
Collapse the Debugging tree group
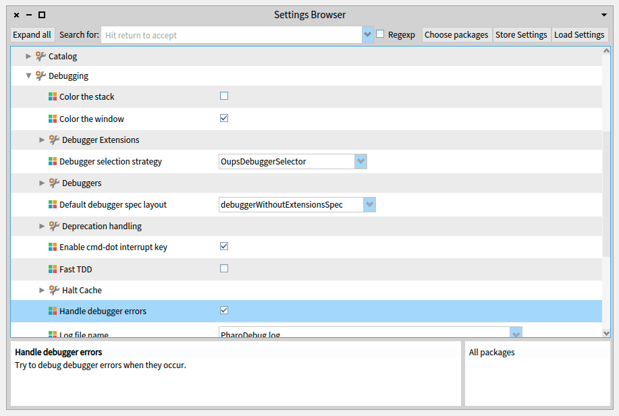tap(28, 76)
